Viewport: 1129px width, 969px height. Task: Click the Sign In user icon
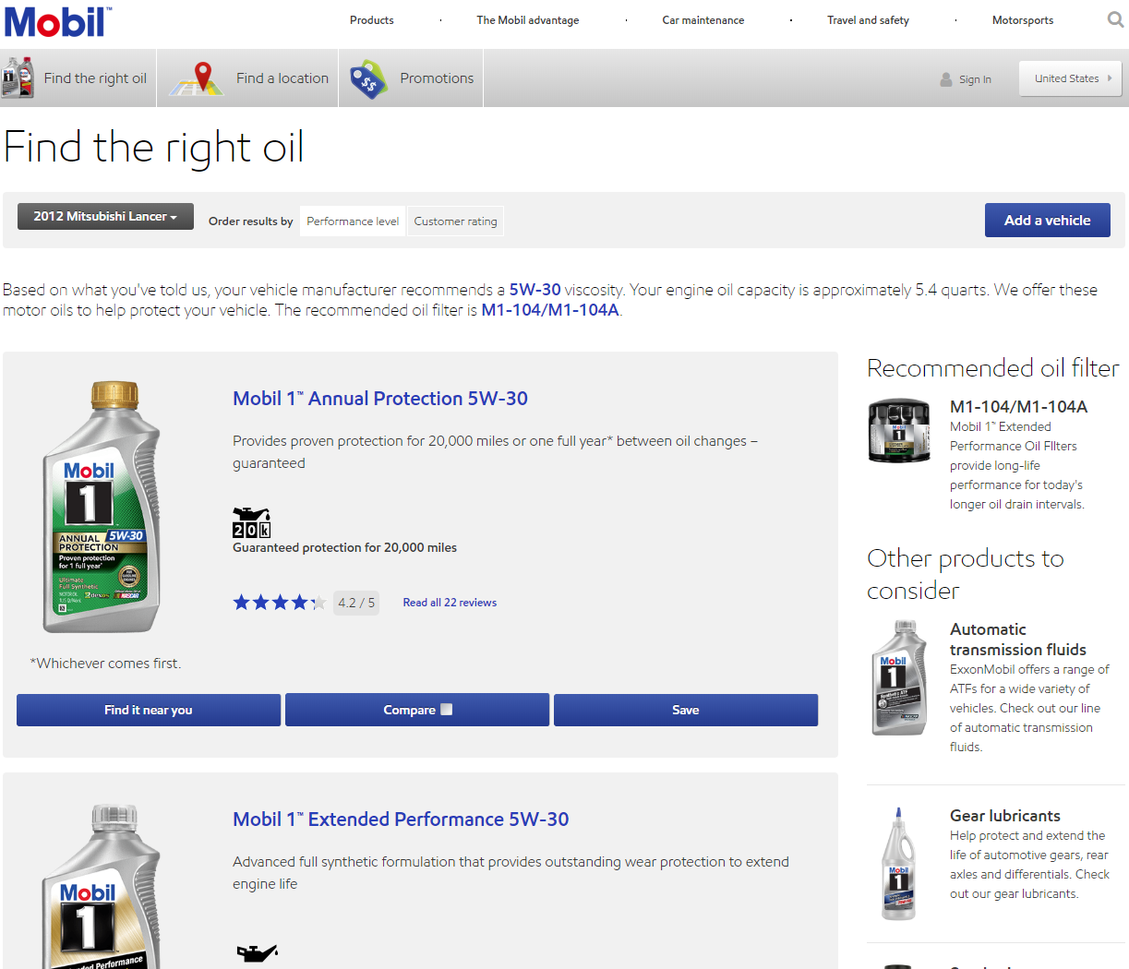click(x=946, y=79)
